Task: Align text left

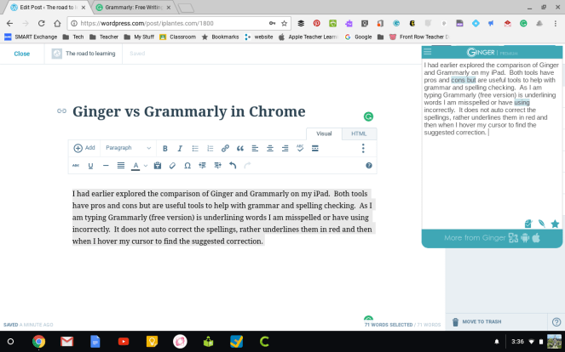Action: tap(255, 148)
